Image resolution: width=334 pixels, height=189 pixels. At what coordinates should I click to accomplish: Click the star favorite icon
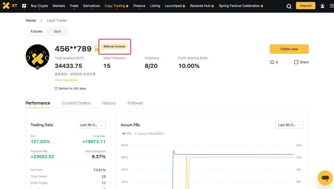(x=272, y=62)
